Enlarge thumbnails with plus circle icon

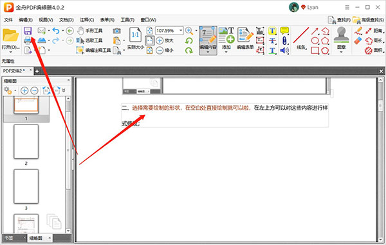24,90
